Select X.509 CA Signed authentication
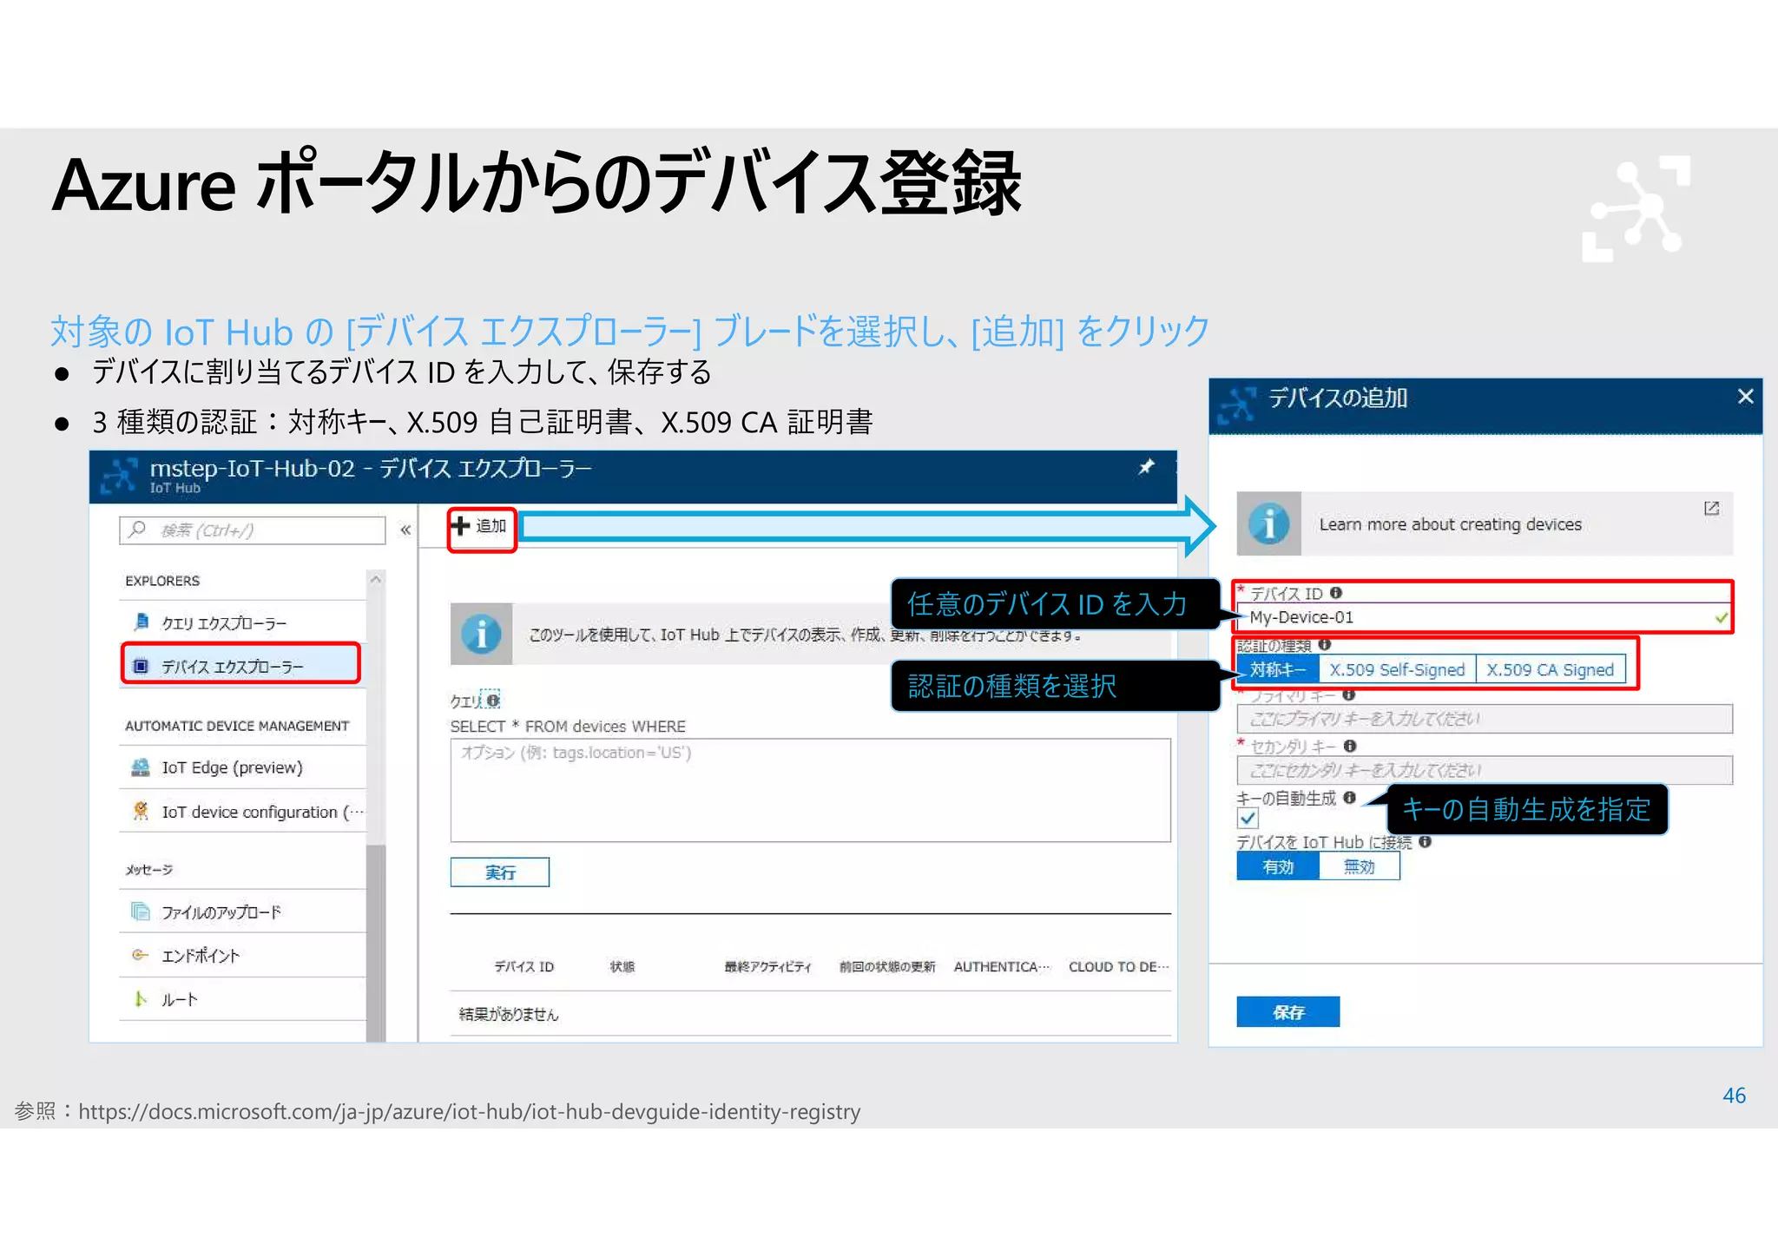The width and height of the screenshot is (1778, 1257). [1550, 669]
